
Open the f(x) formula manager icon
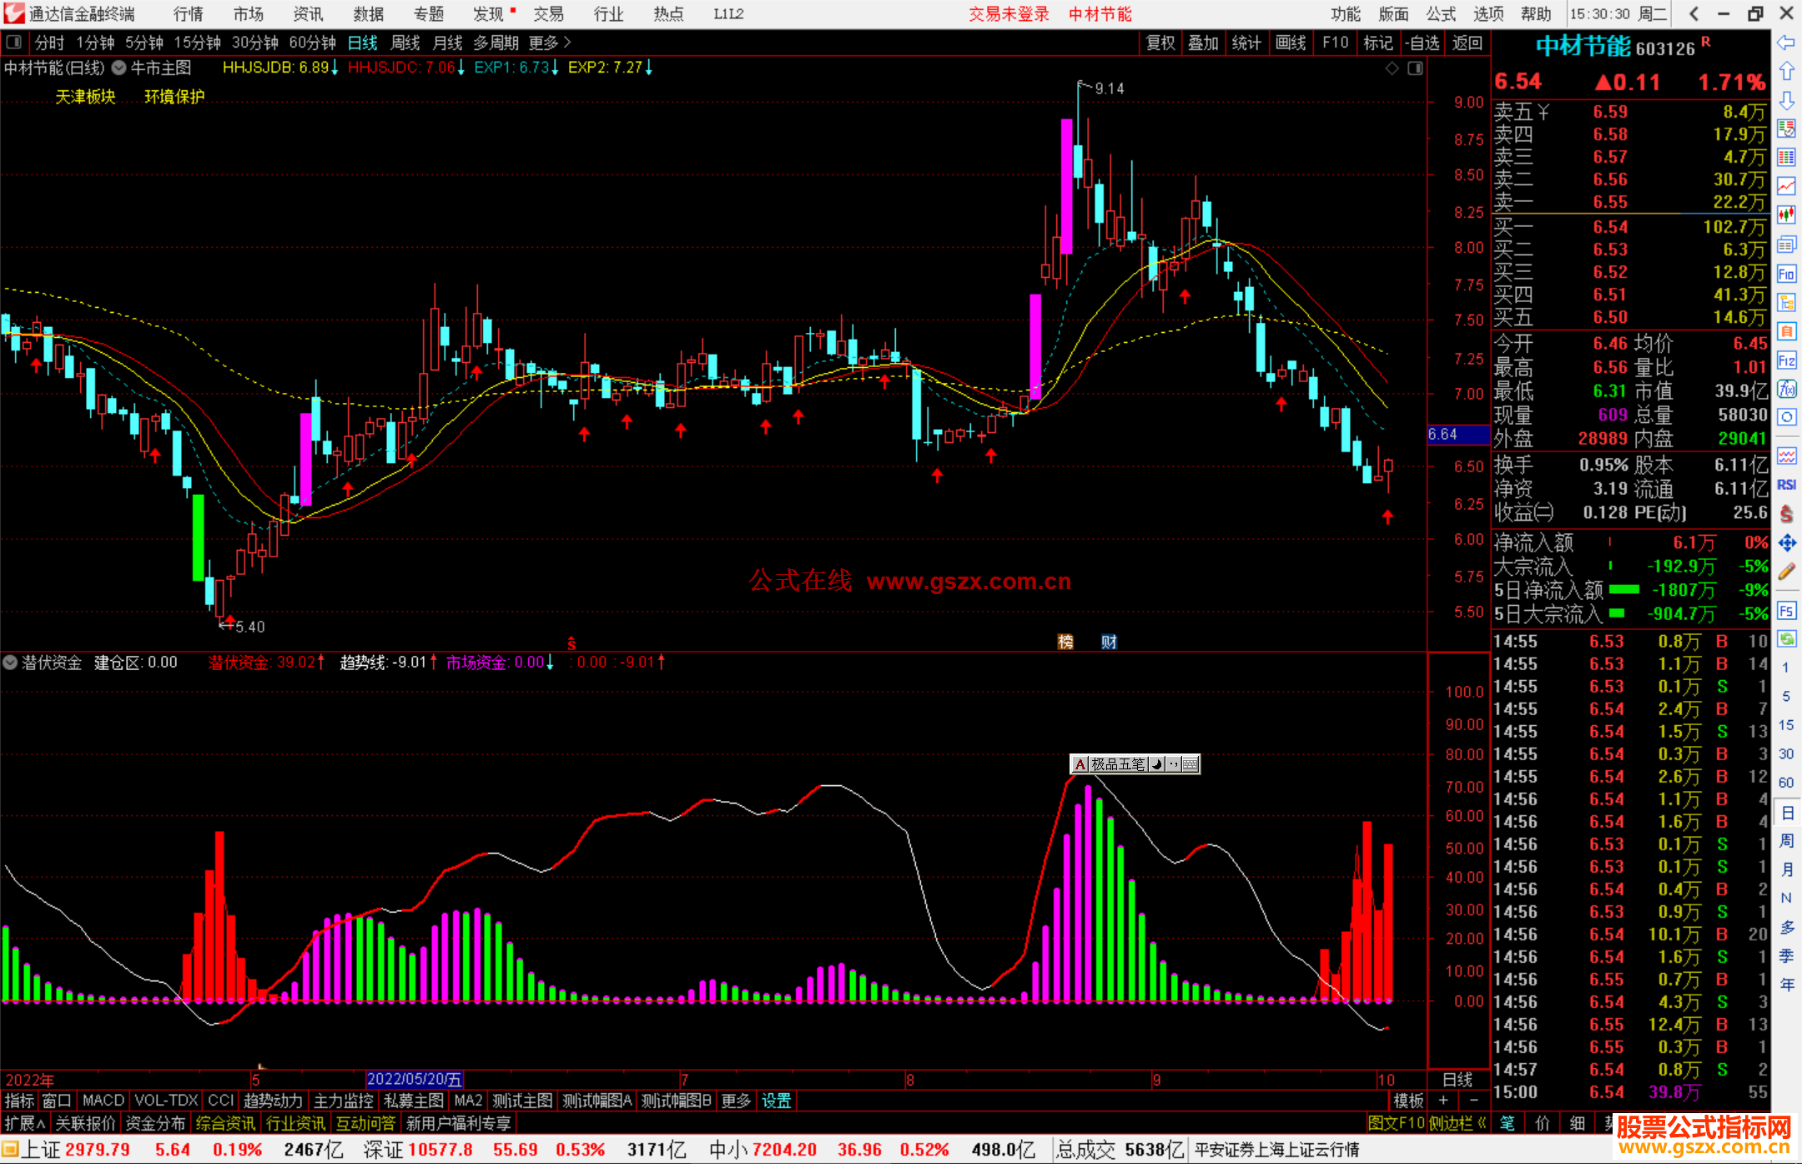pos(1786,389)
